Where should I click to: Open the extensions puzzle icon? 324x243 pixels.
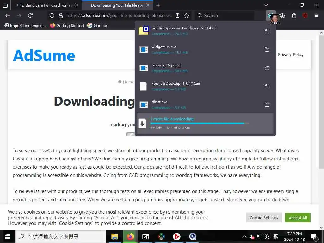[294, 16]
